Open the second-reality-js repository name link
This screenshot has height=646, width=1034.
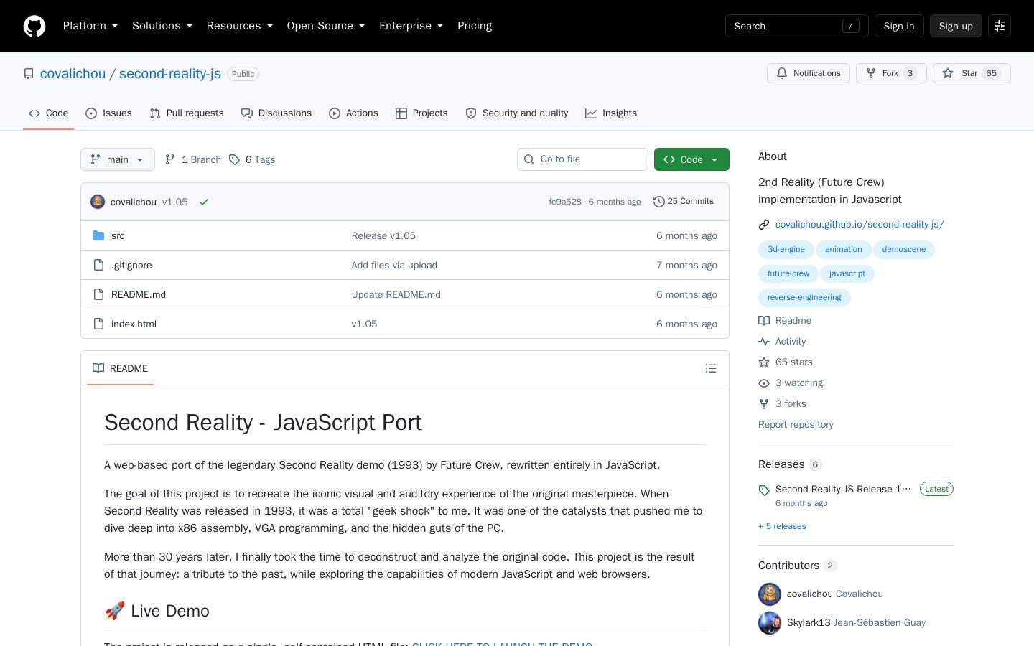click(x=170, y=74)
